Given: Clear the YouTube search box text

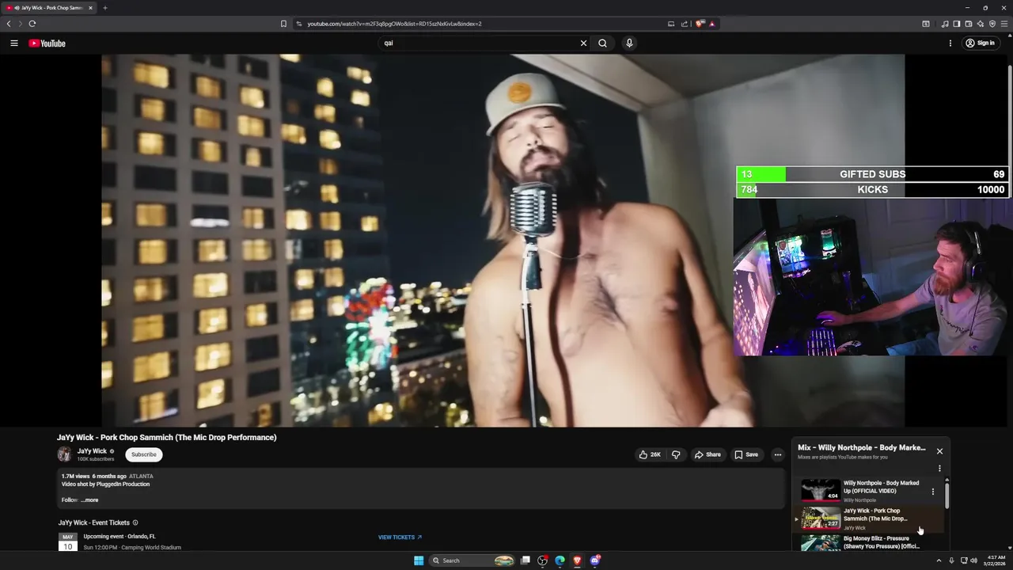Looking at the screenshot, I should [583, 44].
